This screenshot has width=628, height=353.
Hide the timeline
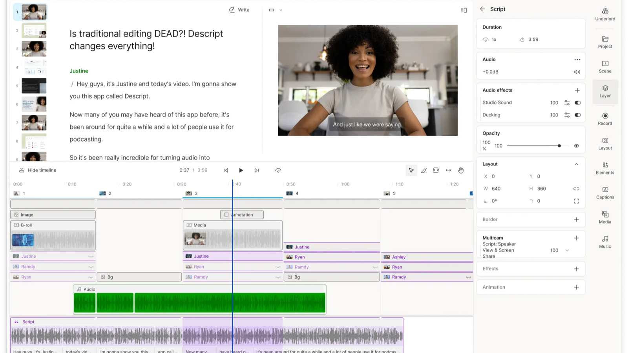pos(38,170)
